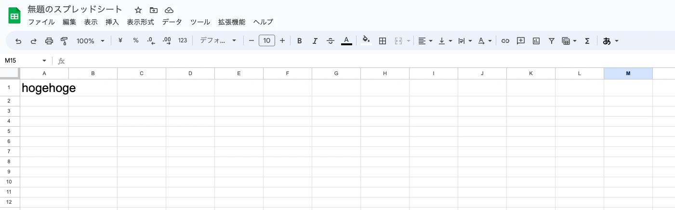Open the 表示形式 menu
Image resolution: width=675 pixels, height=210 pixels.
pyautogui.click(x=140, y=22)
